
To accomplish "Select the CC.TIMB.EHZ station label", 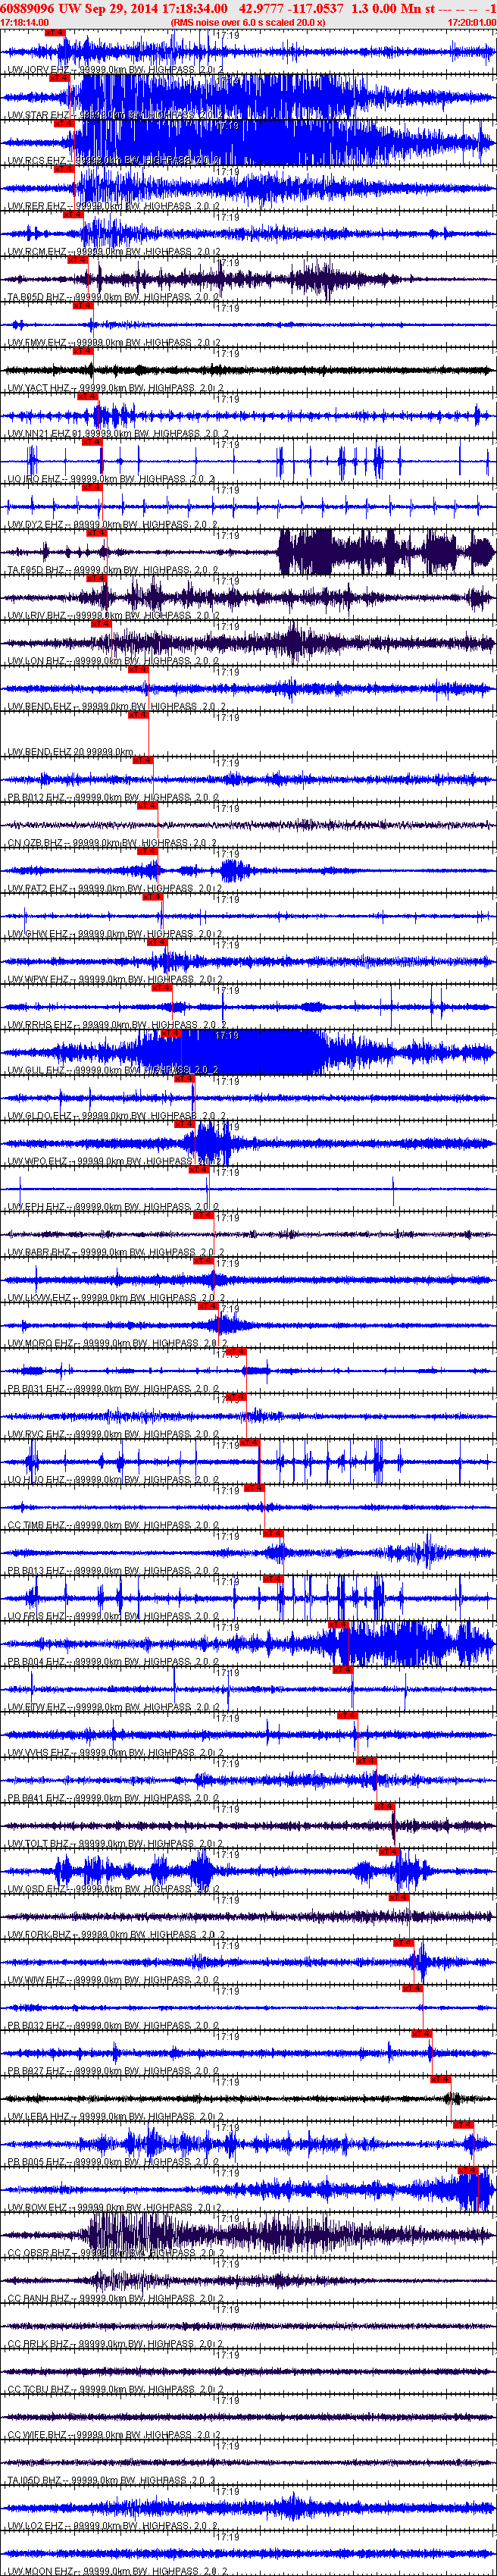I will click(x=113, y=1525).
